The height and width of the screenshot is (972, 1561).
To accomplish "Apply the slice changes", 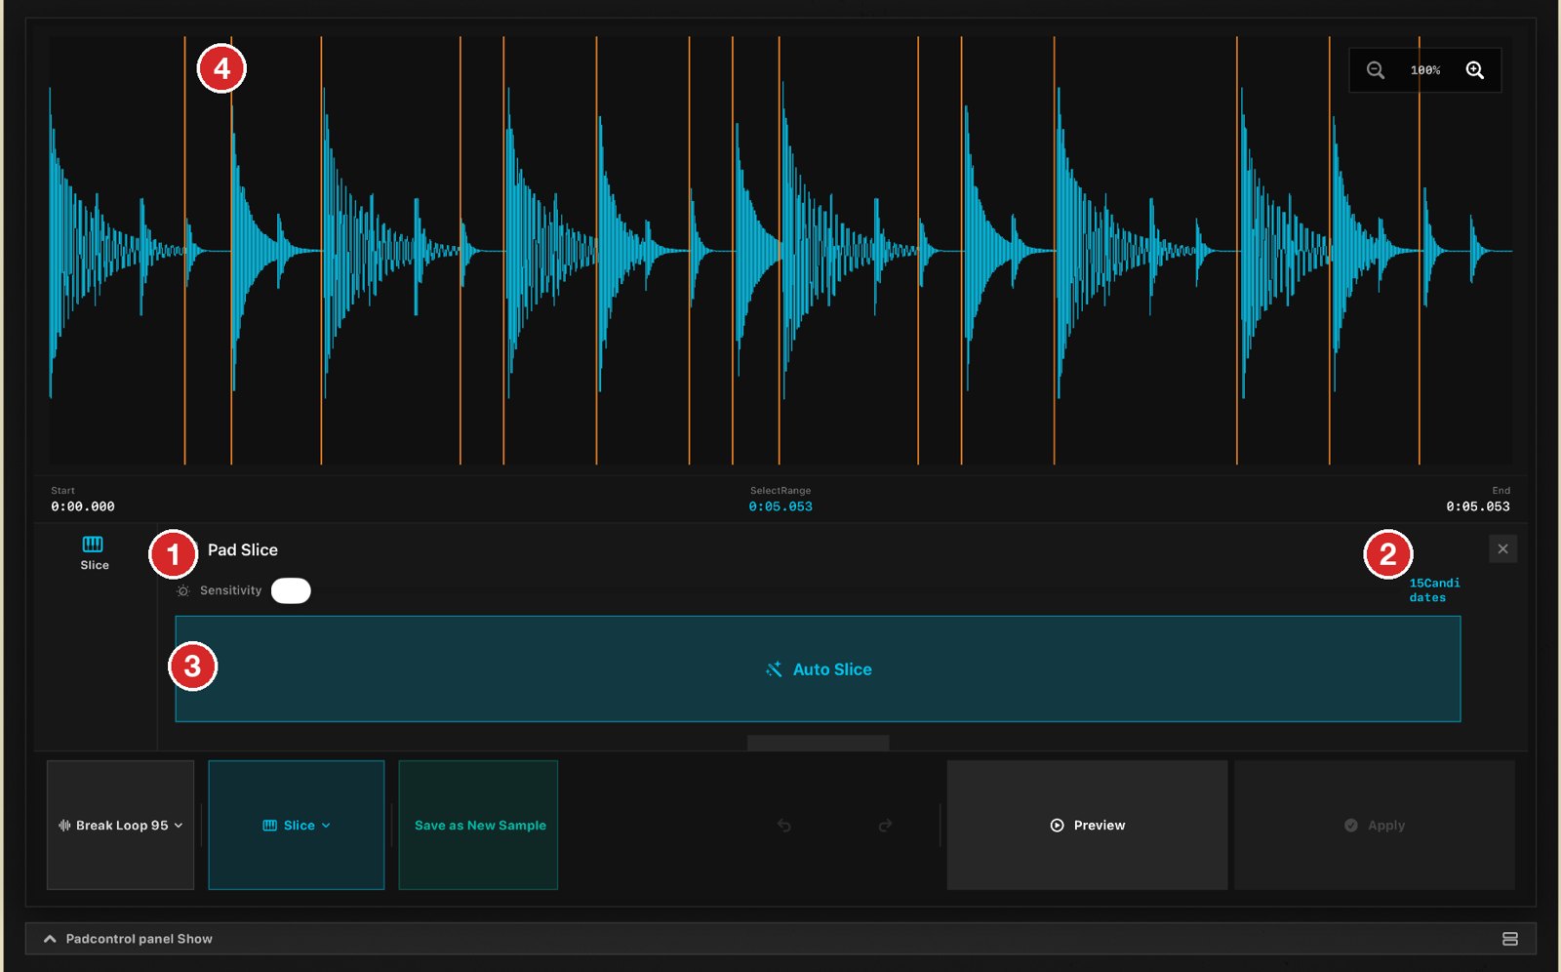I will 1375,825.
